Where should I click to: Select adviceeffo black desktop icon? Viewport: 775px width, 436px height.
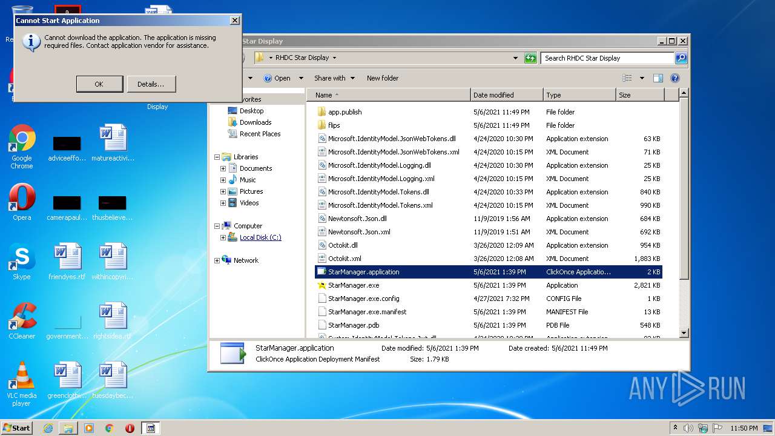[x=67, y=149]
